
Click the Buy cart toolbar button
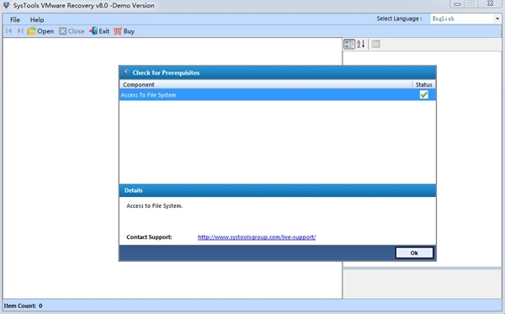coord(125,31)
